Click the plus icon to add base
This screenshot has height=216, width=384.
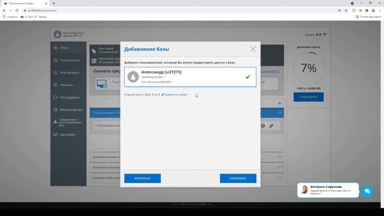point(280,103)
